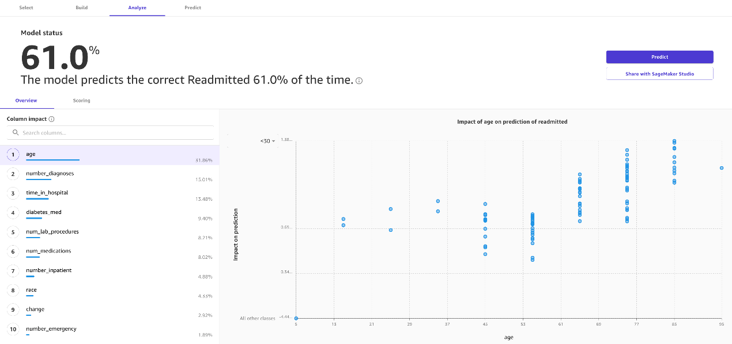The width and height of the screenshot is (732, 344).
Task: Click the search magnifier icon in columns box
Action: click(x=16, y=132)
